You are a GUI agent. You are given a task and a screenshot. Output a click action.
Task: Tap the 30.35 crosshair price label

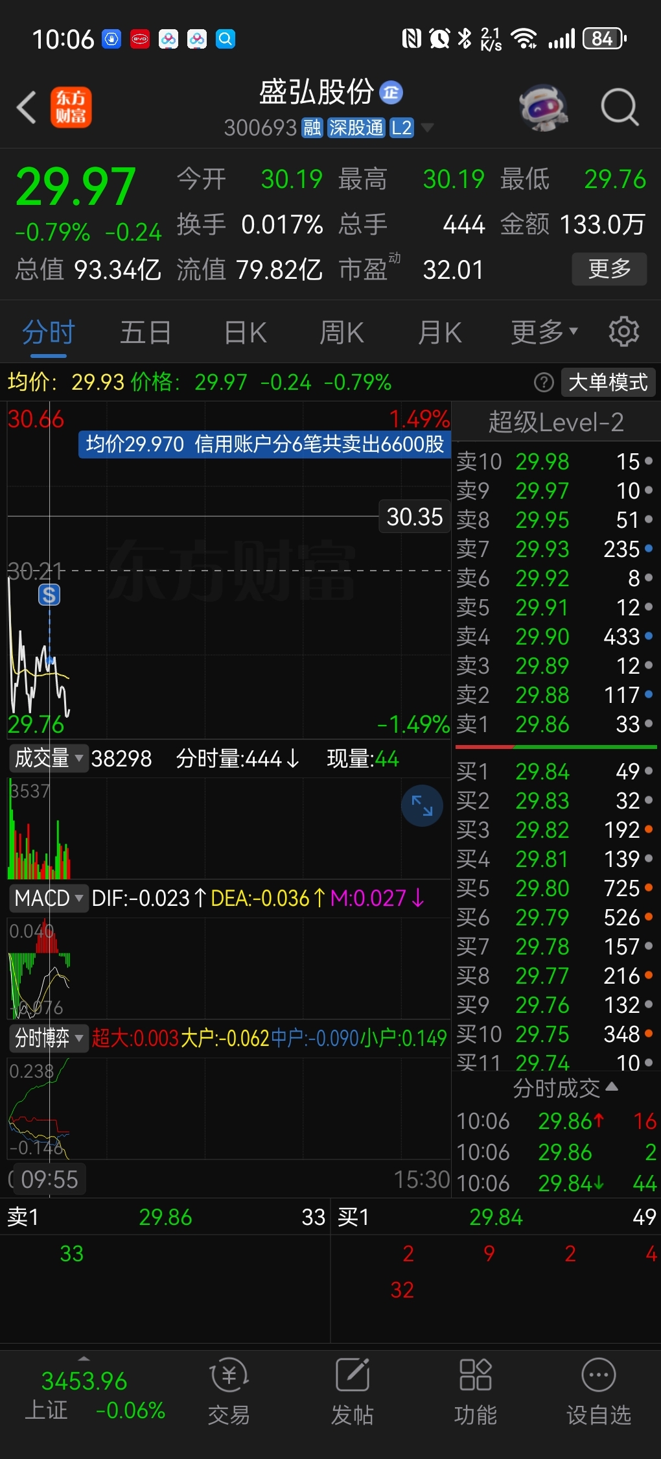[x=414, y=517]
